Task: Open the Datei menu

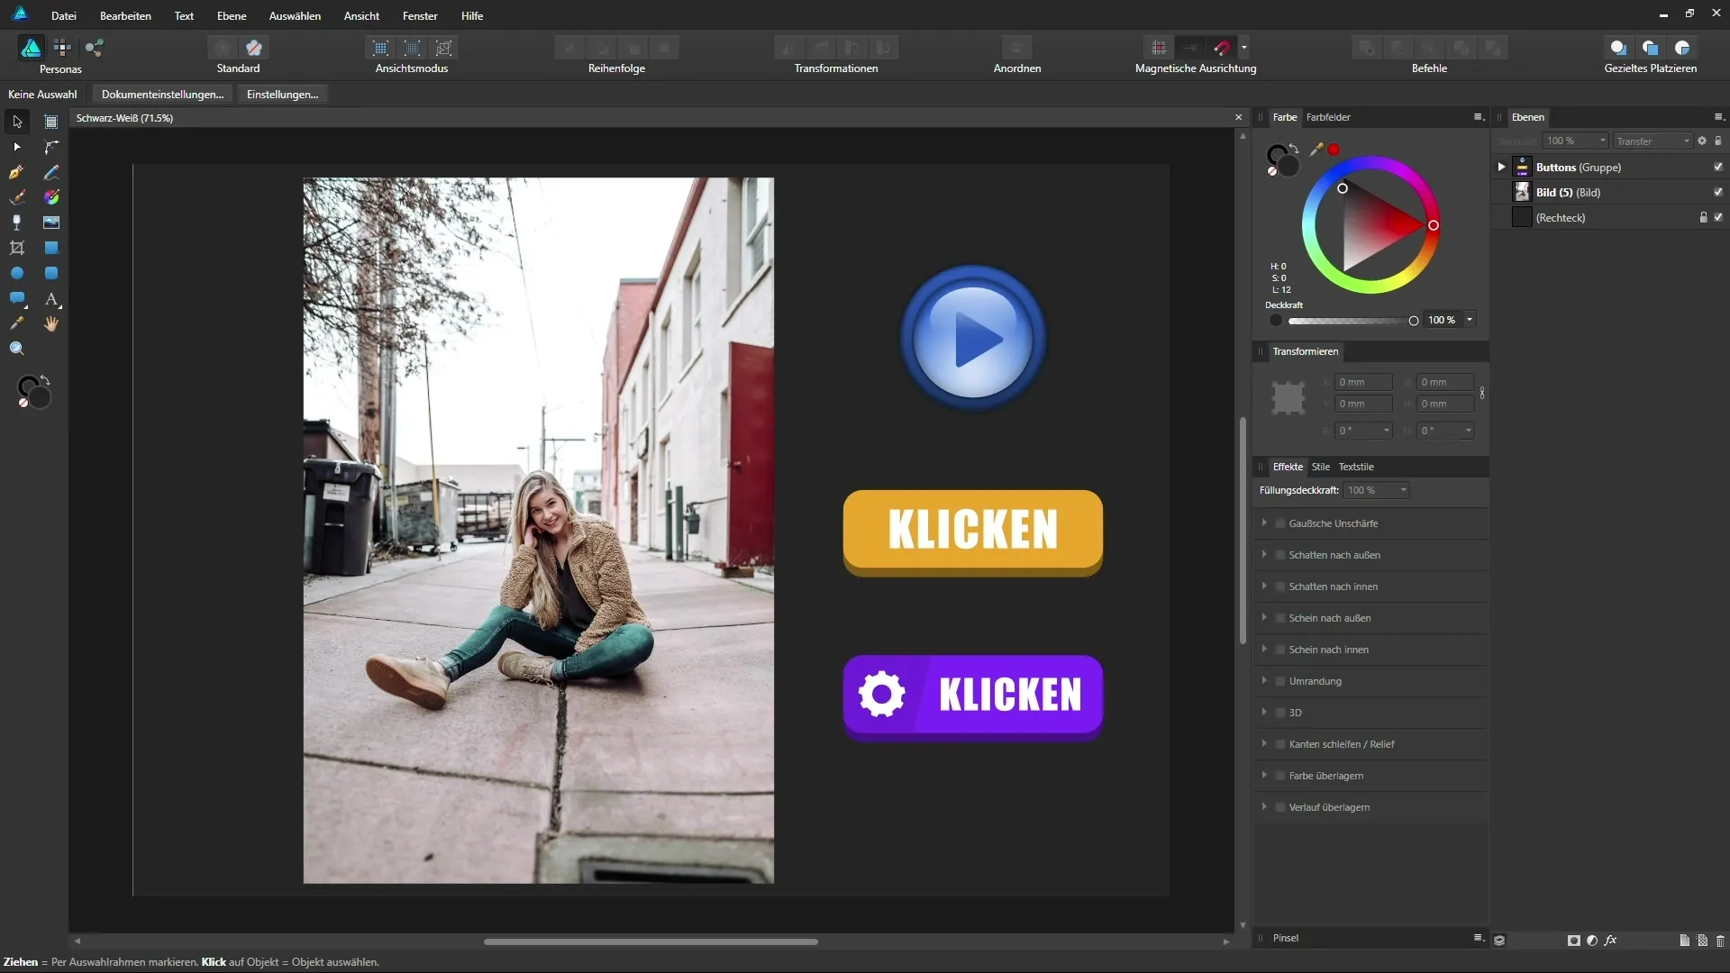Action: point(64,16)
